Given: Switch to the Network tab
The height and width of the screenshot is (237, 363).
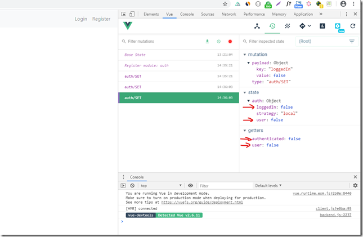Looking at the screenshot, I should point(228,14).
